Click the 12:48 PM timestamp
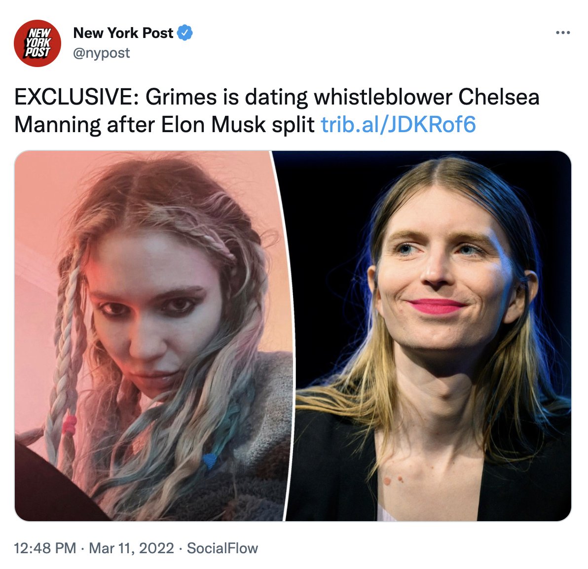 click(x=45, y=548)
